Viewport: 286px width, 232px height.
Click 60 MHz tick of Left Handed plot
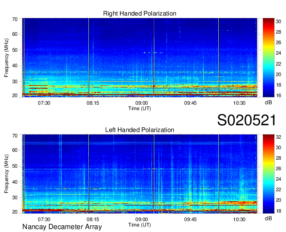[x=15, y=150]
